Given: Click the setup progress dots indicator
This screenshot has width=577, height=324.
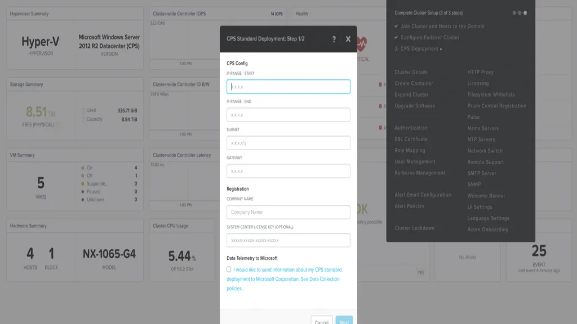Looking at the screenshot, I should click(x=520, y=13).
